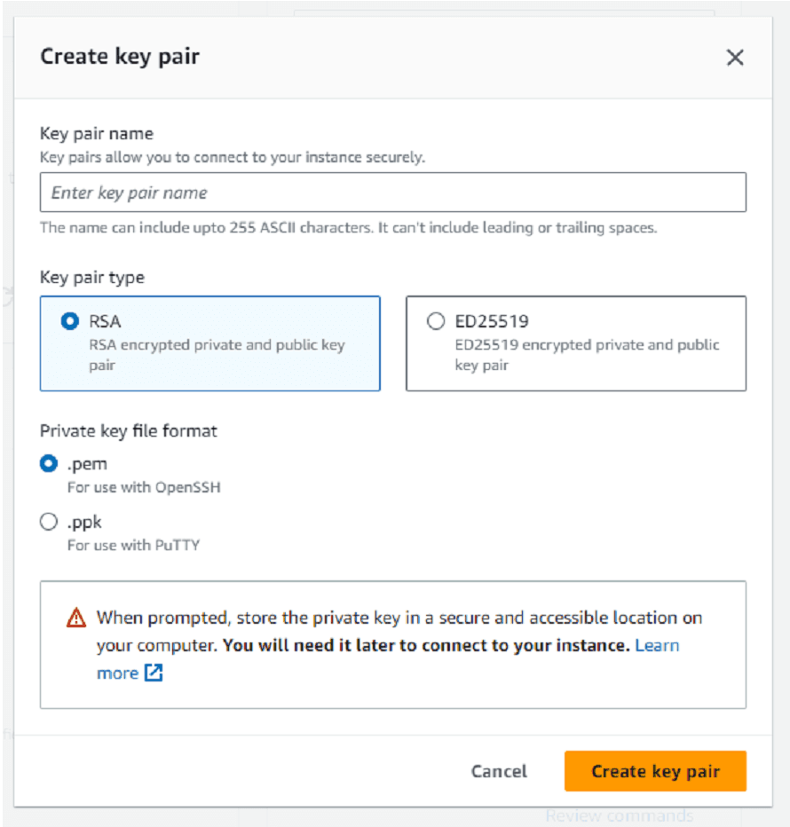Click the faded 'Review commands' text below dialog
Viewport: 790px width, 827px height.
point(619,815)
